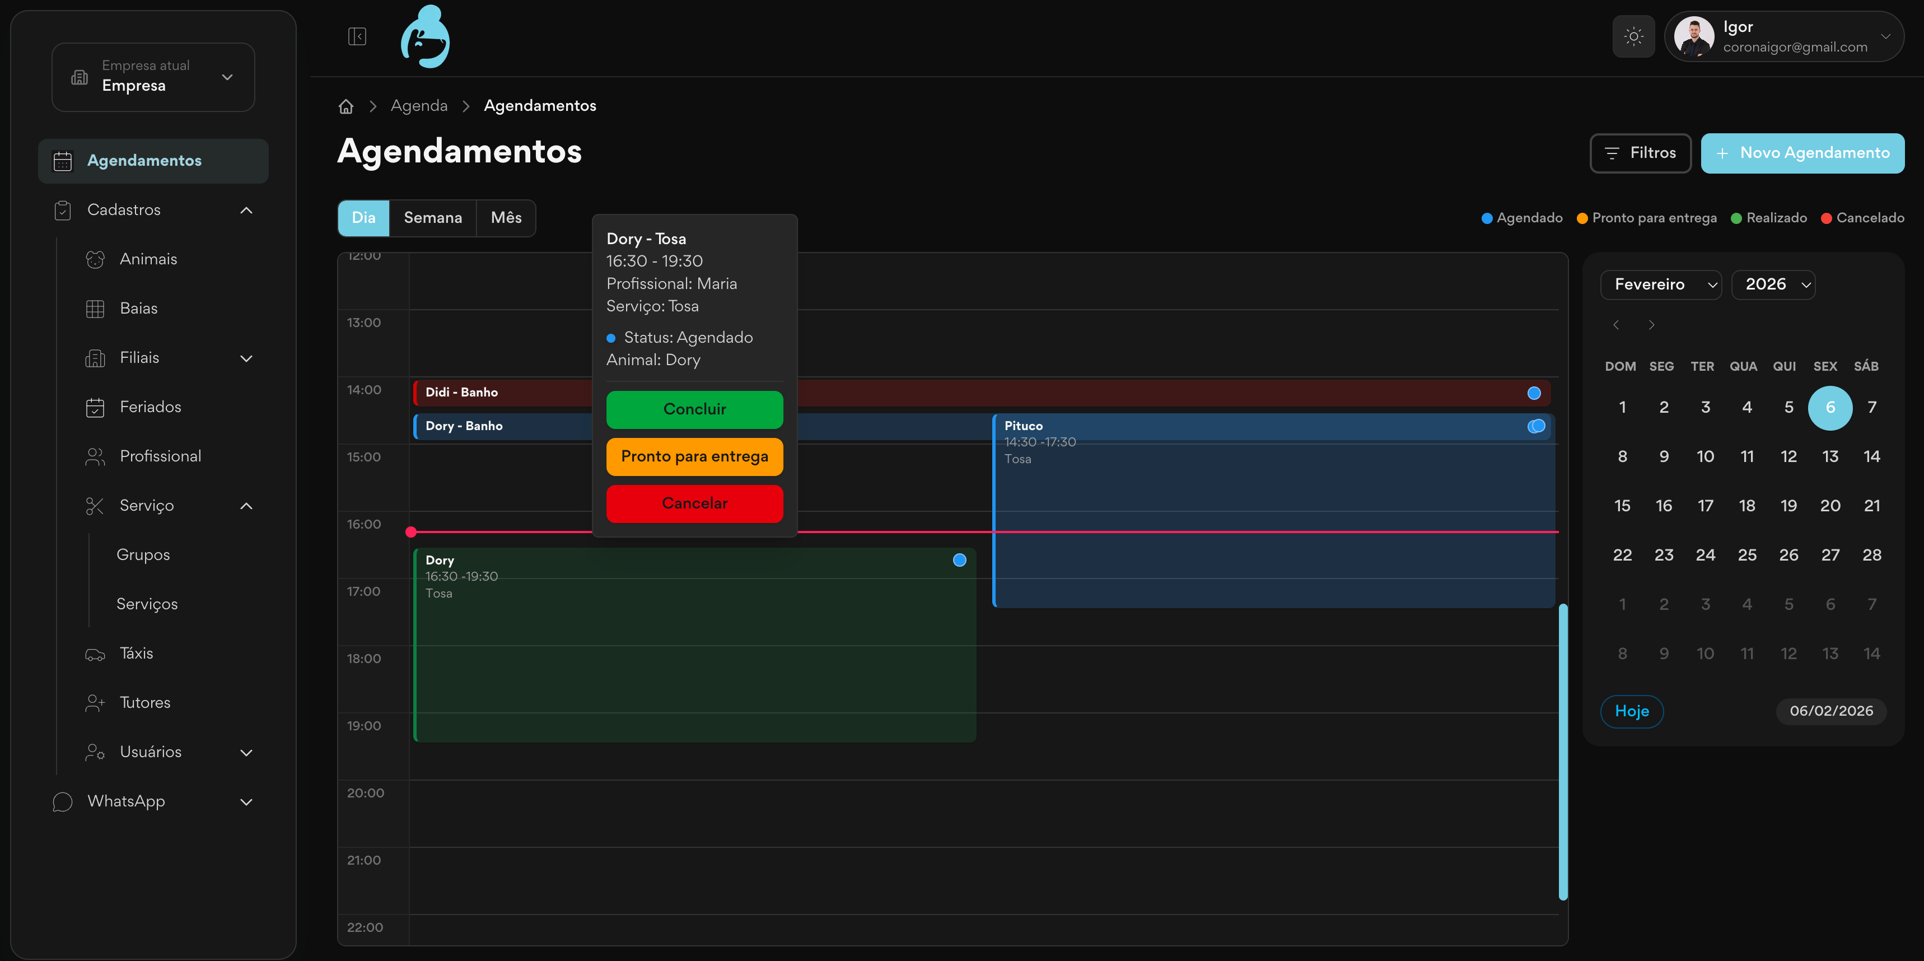Switch to the Mês view tab
1924x961 pixels.
[506, 218]
